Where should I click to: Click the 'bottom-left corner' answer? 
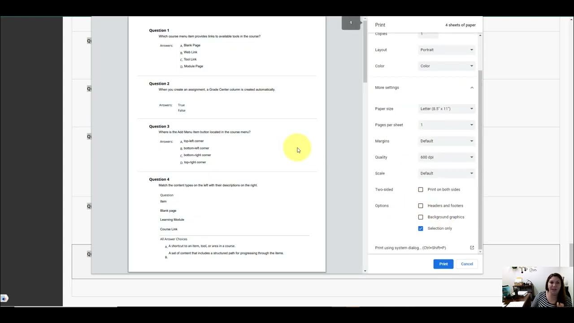pos(196,148)
